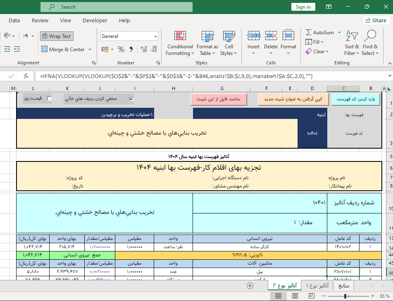Click inside the formula bar text
The image size is (393, 301).
point(176,76)
